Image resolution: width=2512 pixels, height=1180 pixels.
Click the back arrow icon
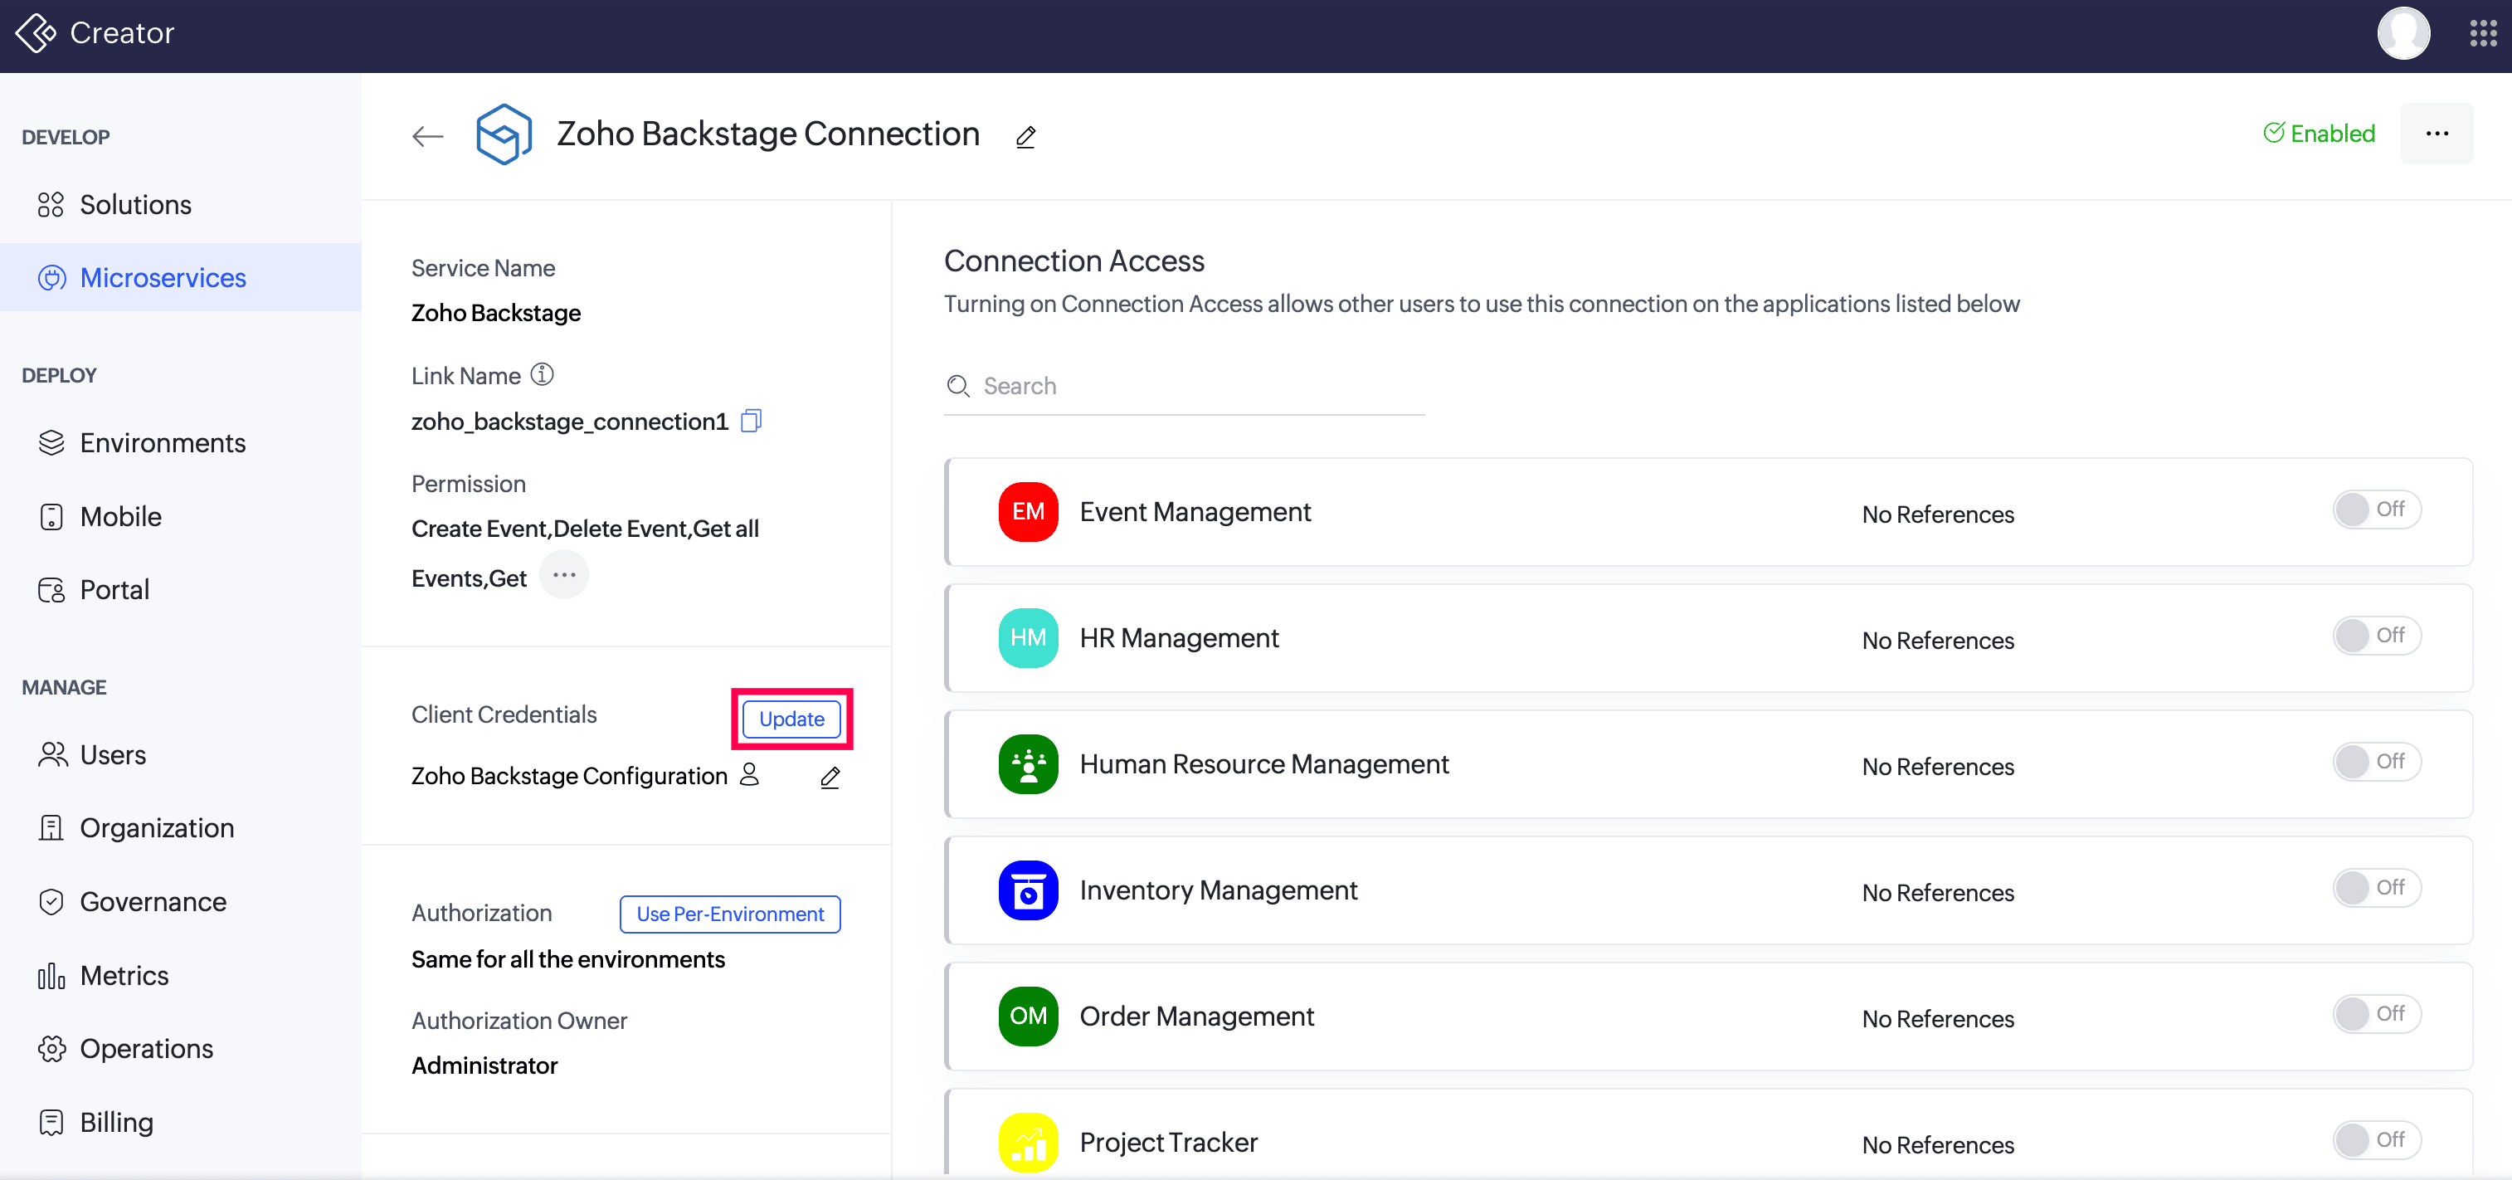point(427,135)
